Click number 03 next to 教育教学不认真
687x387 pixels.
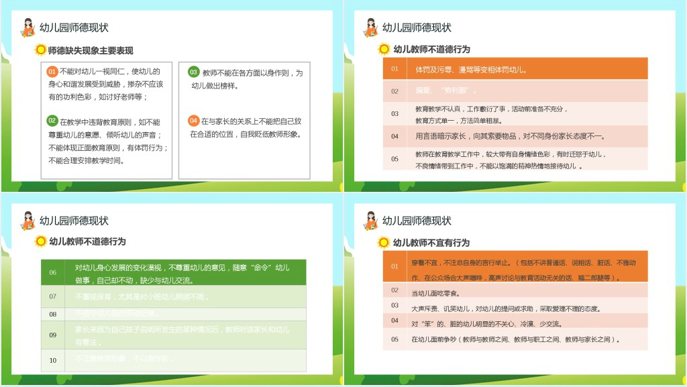(394, 114)
